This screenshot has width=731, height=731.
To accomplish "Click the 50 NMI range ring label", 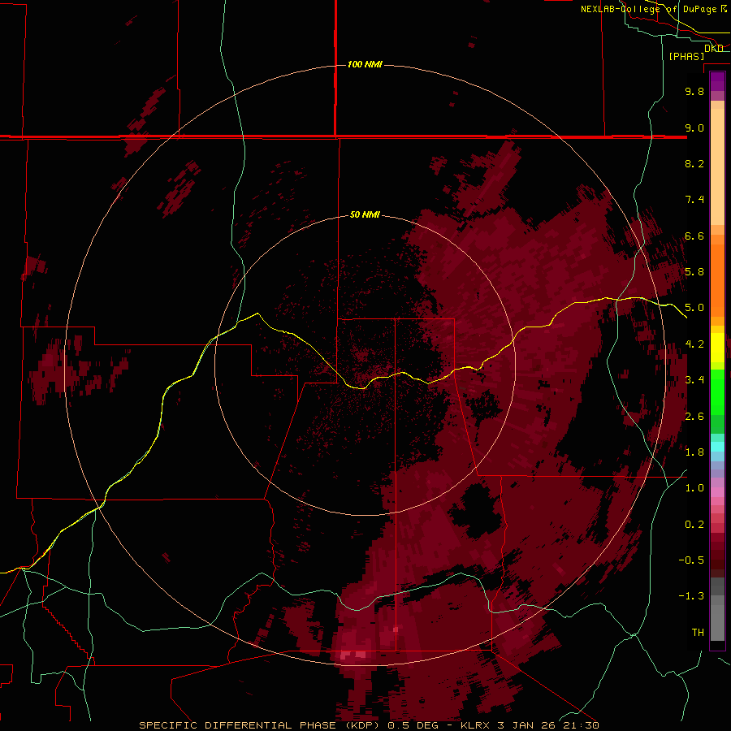I will point(365,215).
